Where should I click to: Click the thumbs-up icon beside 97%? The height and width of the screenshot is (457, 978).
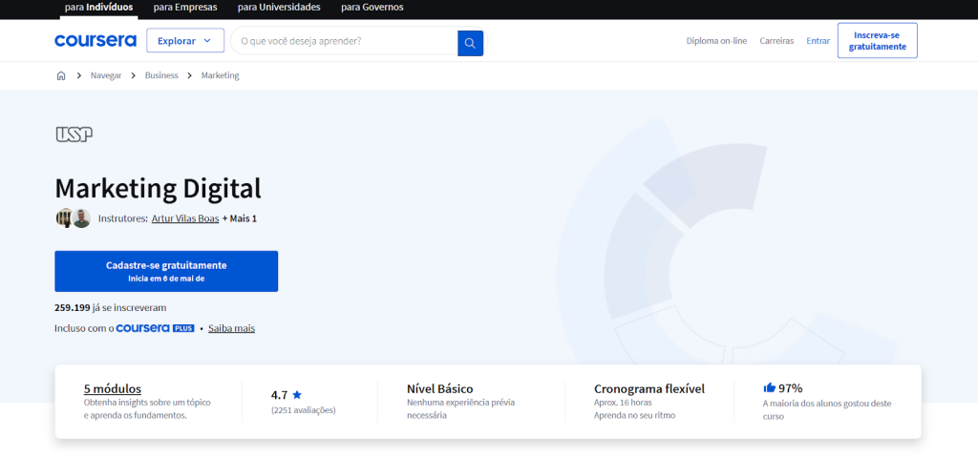coord(769,387)
